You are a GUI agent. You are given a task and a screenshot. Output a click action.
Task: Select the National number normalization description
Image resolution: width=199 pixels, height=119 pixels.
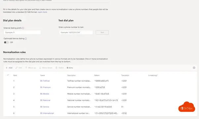(79, 100)
